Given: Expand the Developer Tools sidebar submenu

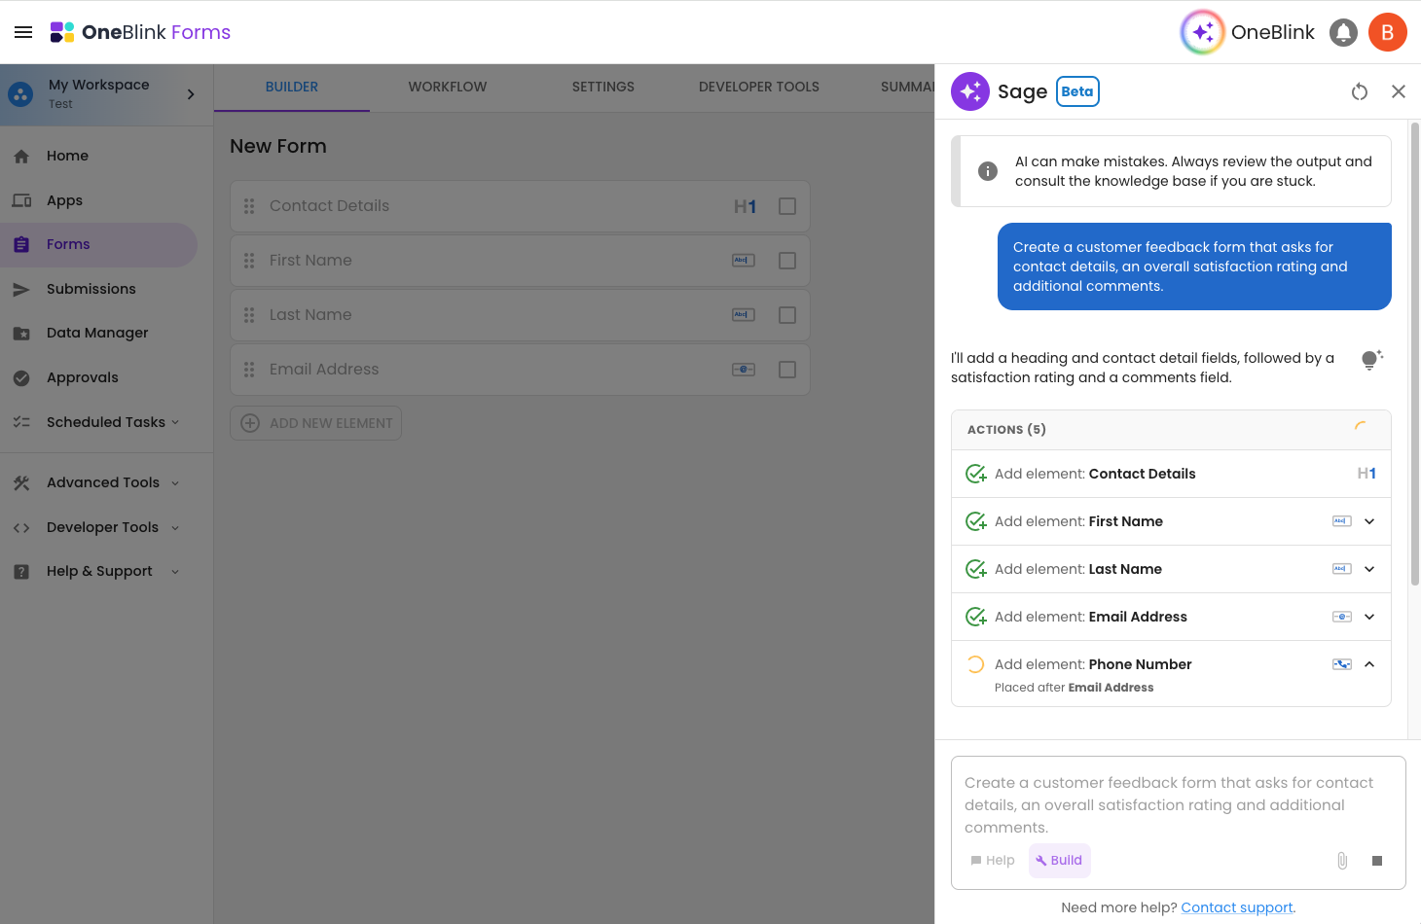Looking at the screenshot, I should coord(175,527).
